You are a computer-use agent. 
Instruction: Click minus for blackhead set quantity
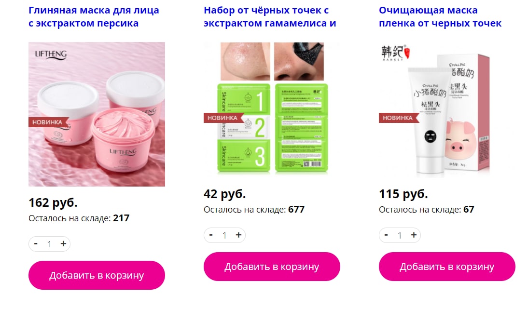pos(211,235)
